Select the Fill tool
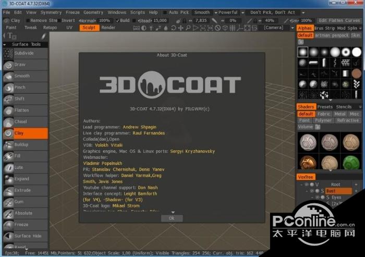Screen dimensions: 365x257 (26, 156)
